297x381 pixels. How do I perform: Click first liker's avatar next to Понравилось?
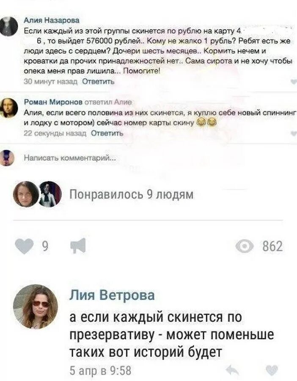coord(26,194)
